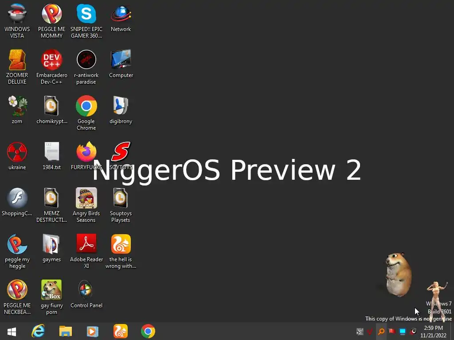Open the media player taskbar button

93,331
